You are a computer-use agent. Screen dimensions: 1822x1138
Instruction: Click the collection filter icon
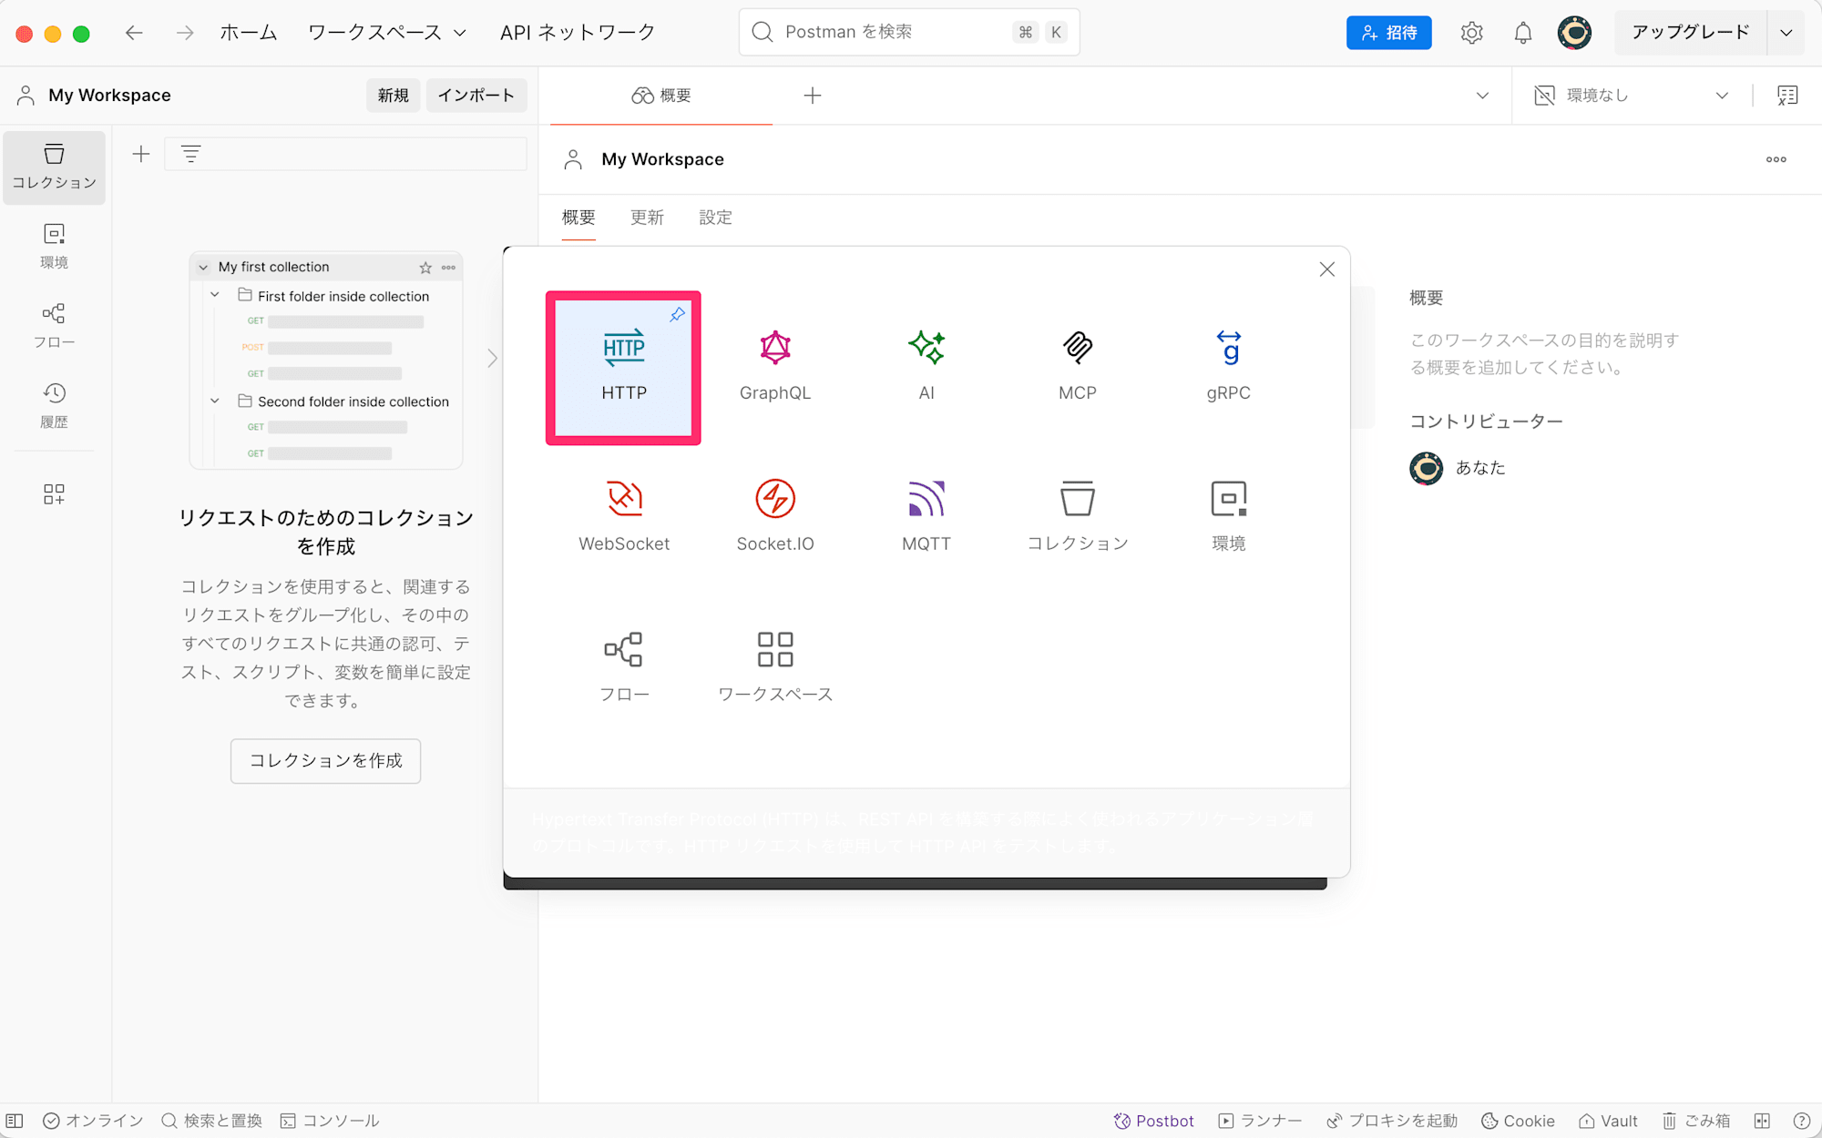pyautogui.click(x=190, y=154)
